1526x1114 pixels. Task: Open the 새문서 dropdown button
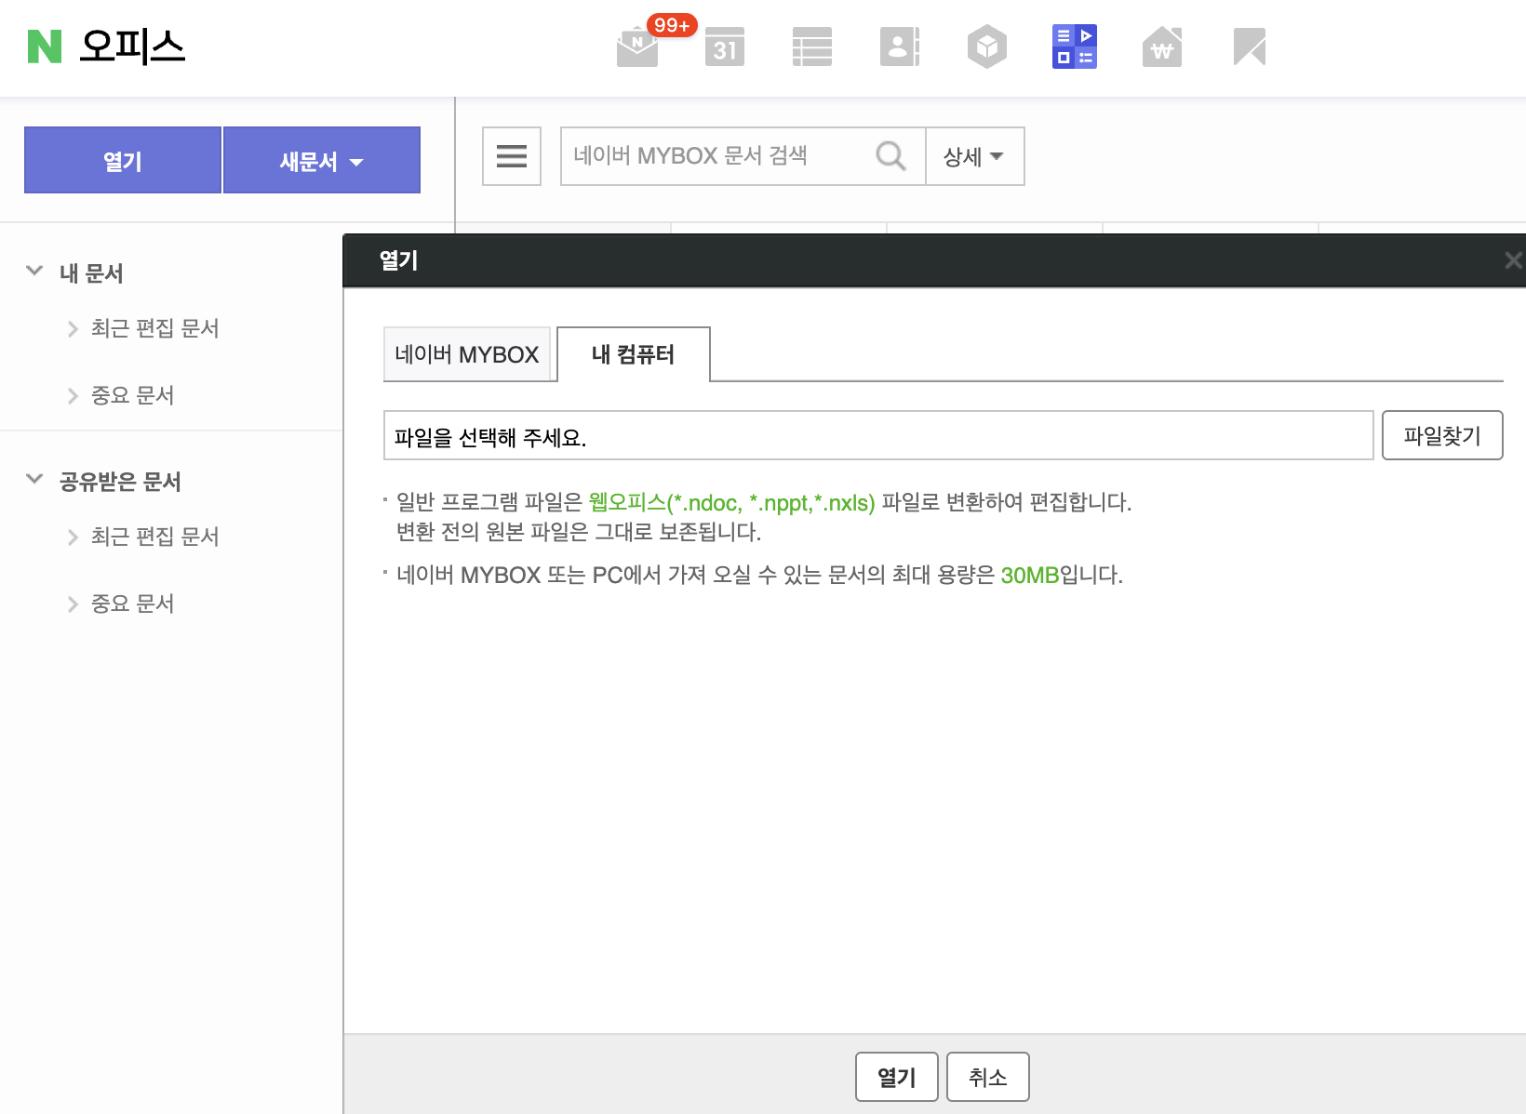click(322, 160)
